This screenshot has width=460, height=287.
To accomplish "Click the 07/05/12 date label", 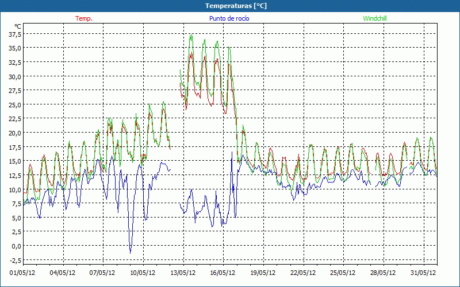I will (102, 273).
